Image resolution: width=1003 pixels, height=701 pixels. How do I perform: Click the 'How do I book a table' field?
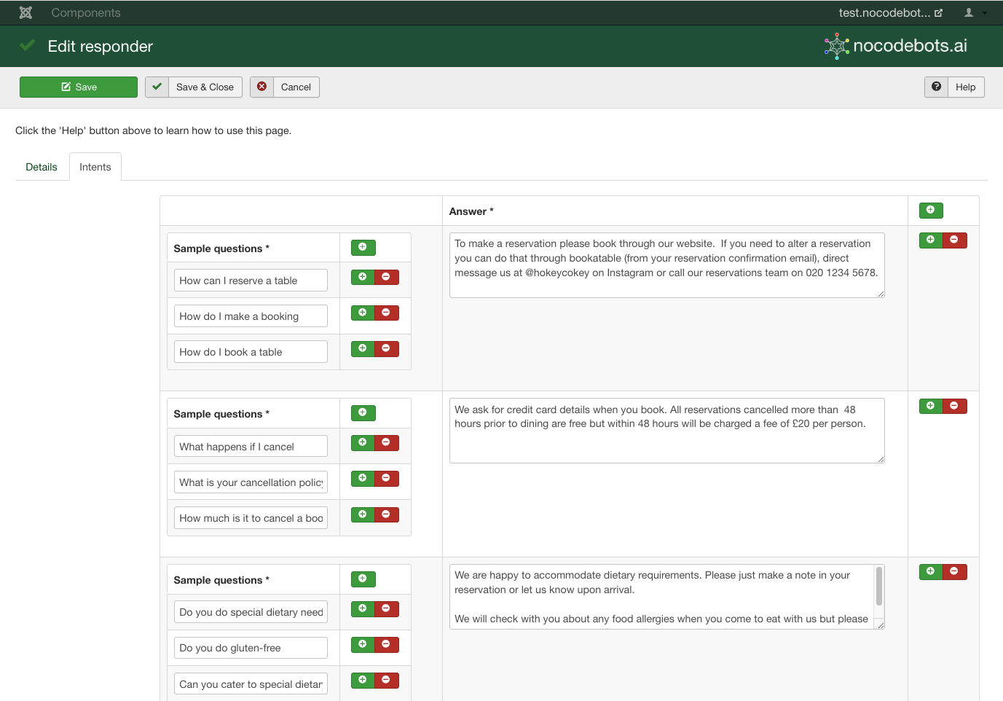pos(251,352)
